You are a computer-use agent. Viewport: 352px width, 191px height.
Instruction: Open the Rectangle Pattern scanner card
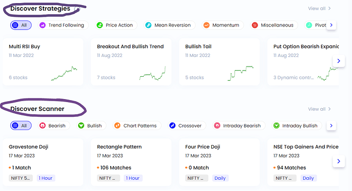pyautogui.click(x=131, y=162)
